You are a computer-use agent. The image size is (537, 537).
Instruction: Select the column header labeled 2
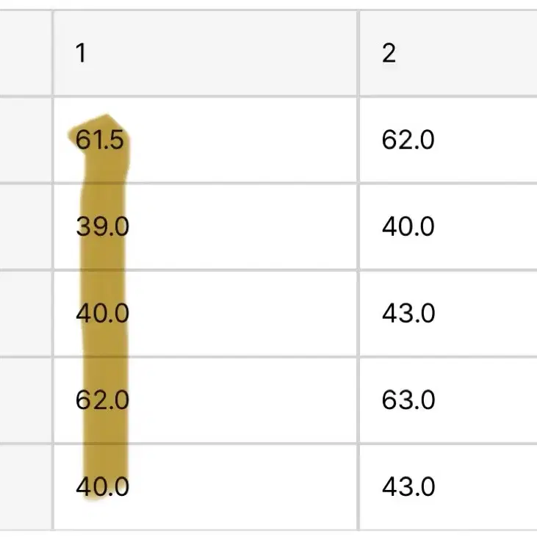point(448,53)
